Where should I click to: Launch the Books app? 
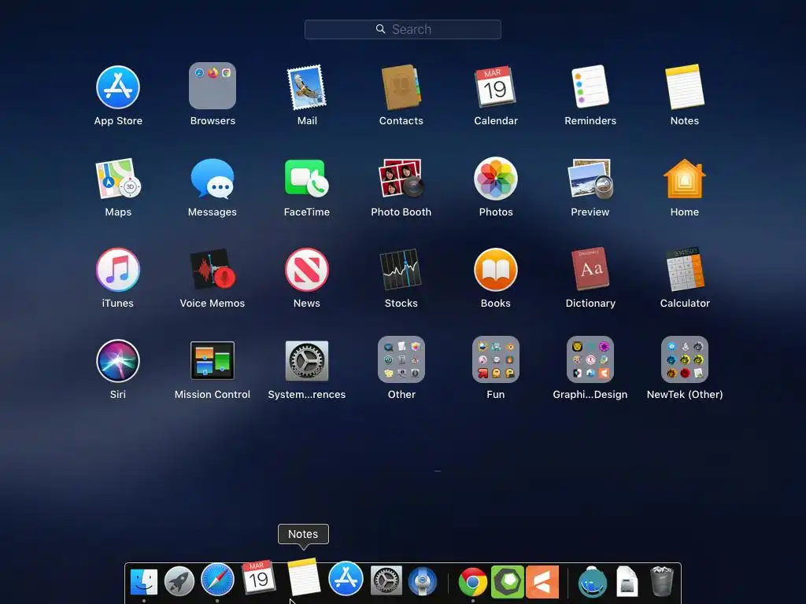[496, 270]
